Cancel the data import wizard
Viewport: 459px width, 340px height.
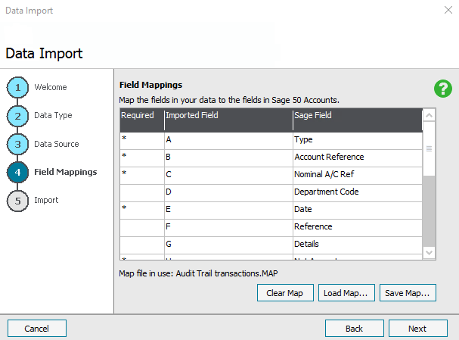37,329
